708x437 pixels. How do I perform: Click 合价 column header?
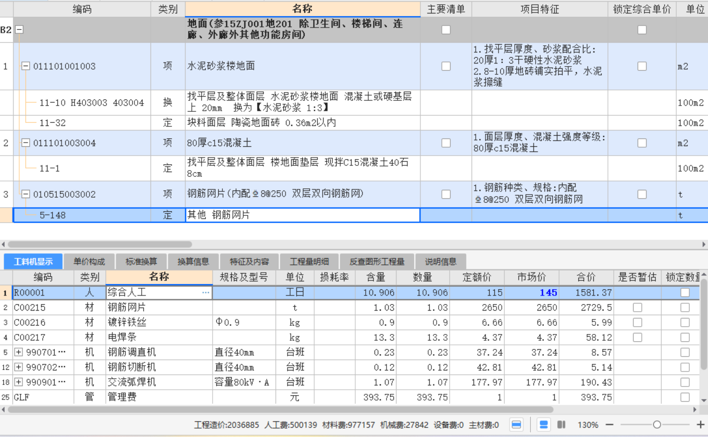586,277
